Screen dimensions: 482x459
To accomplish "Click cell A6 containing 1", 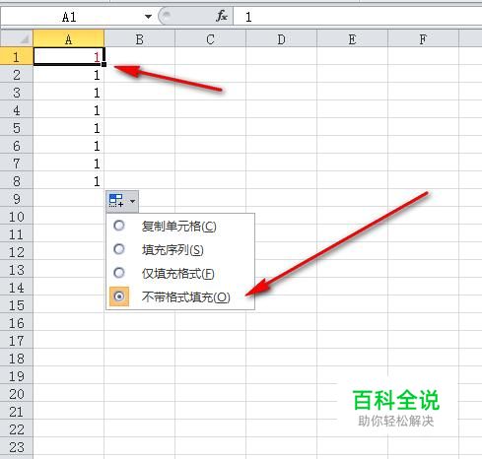I will click(x=69, y=146).
